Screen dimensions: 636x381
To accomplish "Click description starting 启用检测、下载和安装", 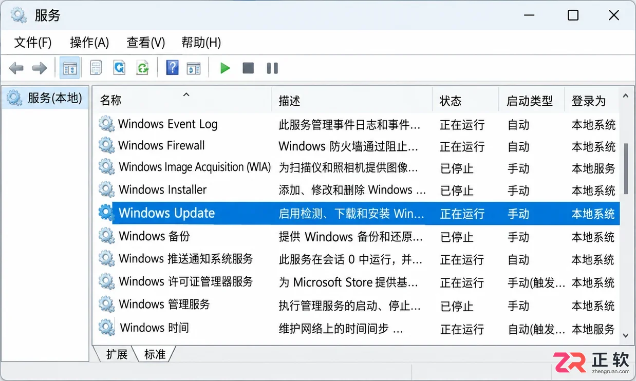I will click(x=351, y=214).
